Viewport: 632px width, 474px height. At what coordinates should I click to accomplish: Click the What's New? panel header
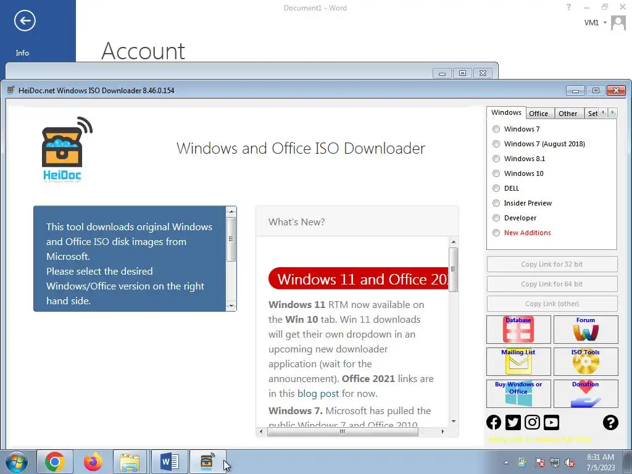(357, 222)
